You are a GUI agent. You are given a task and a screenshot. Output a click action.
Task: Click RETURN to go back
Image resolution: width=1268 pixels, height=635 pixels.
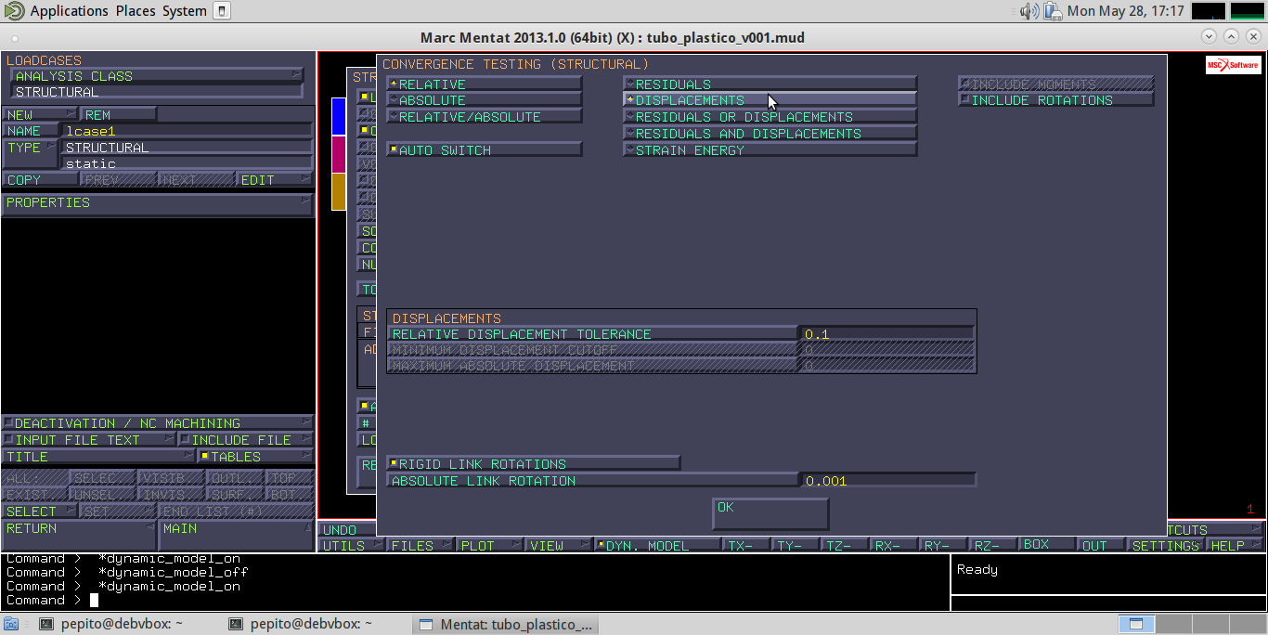[x=79, y=536]
